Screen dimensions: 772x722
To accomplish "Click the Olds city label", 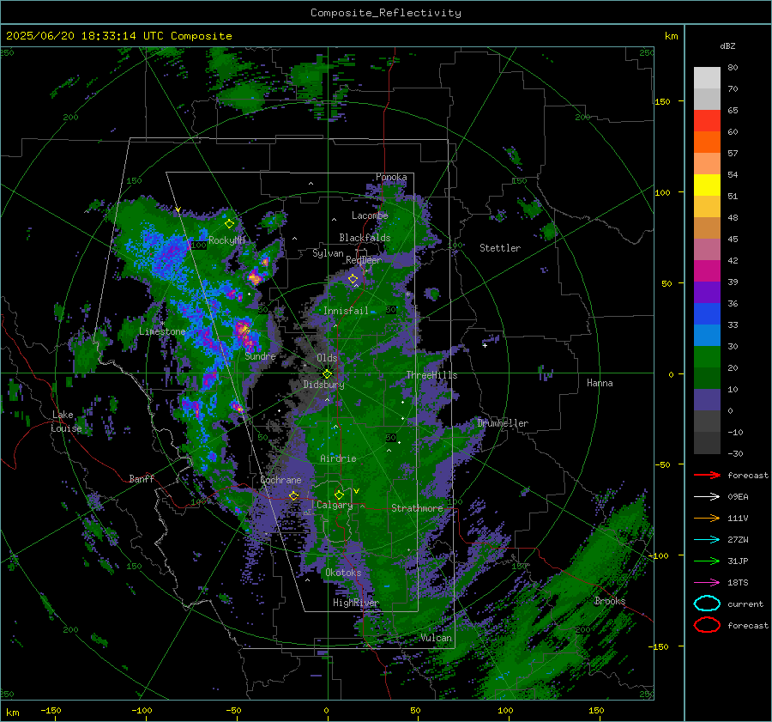I will [327, 358].
